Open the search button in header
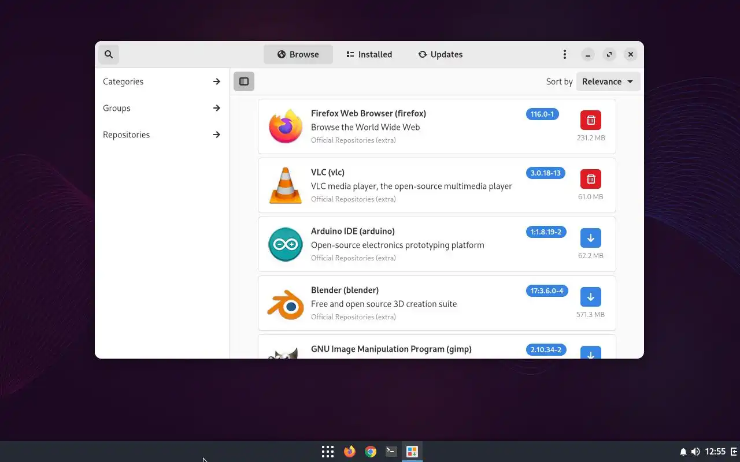The width and height of the screenshot is (740, 462). [109, 54]
